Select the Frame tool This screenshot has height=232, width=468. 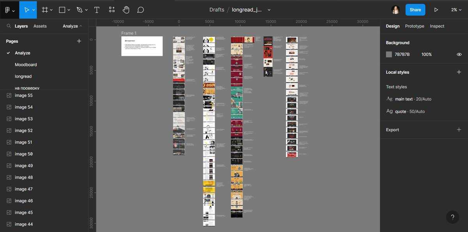click(45, 9)
